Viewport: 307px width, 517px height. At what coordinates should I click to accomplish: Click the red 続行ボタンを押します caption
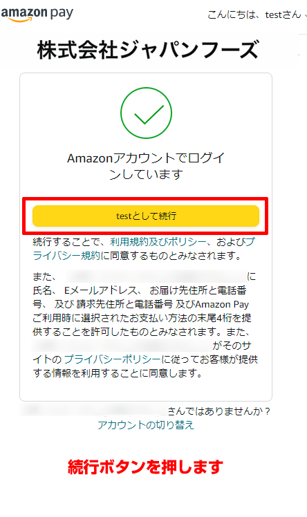(145, 467)
